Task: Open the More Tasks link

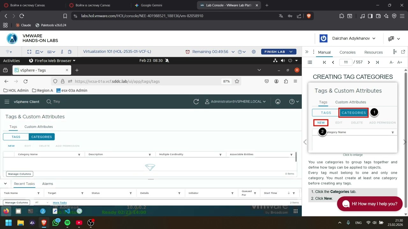Action: [x=60, y=203]
